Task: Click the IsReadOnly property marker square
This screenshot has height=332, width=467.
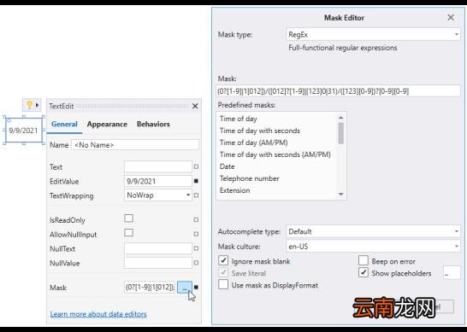Action: tap(196, 220)
